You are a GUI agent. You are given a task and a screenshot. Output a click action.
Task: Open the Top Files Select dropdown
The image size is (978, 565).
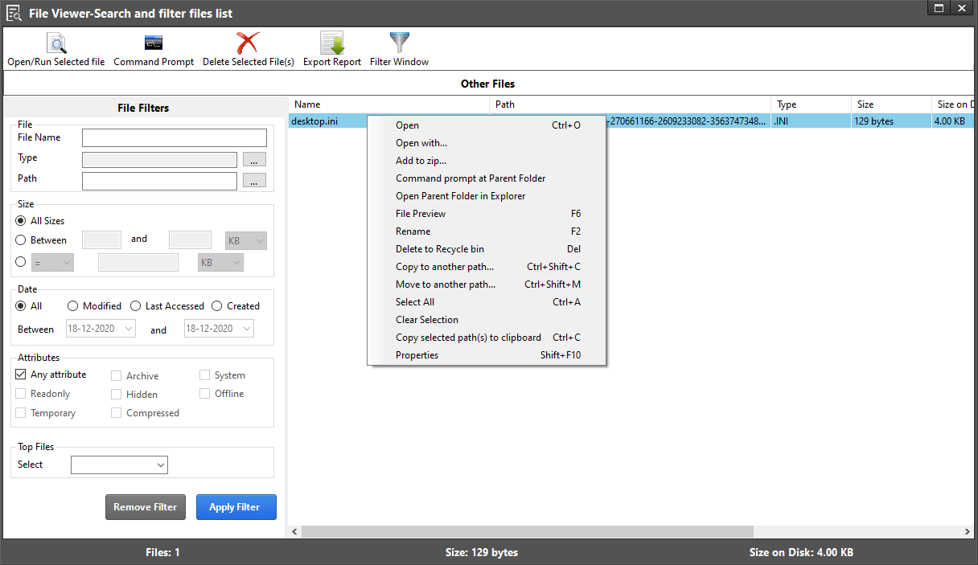(x=119, y=465)
